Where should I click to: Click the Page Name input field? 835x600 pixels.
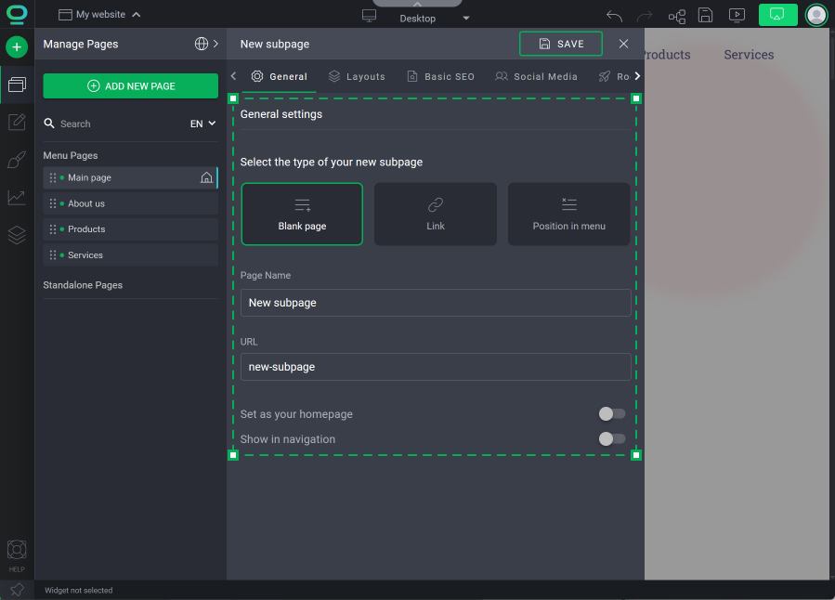(436, 303)
